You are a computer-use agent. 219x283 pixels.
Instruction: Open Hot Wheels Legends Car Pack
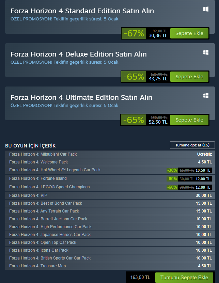[55, 170]
